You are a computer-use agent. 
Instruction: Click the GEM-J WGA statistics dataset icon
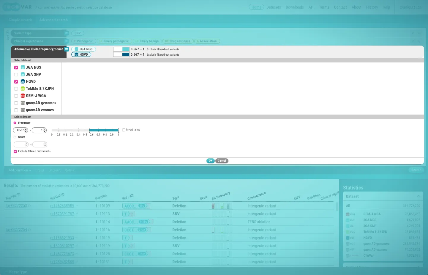click(x=348, y=214)
